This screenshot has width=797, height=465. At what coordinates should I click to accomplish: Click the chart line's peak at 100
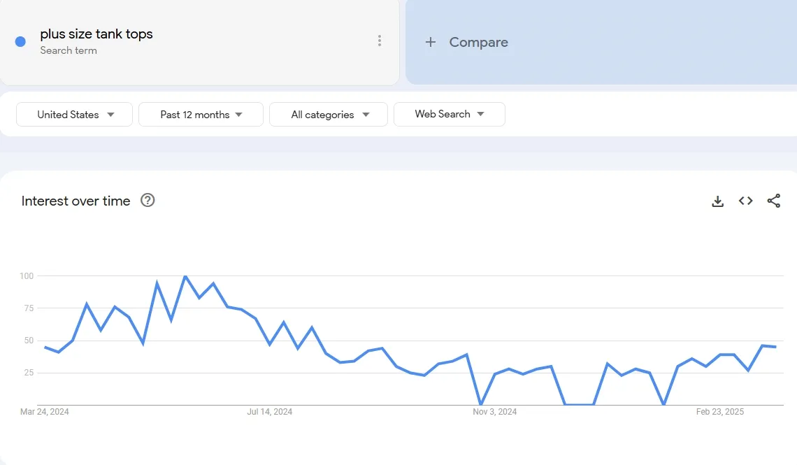(x=185, y=276)
